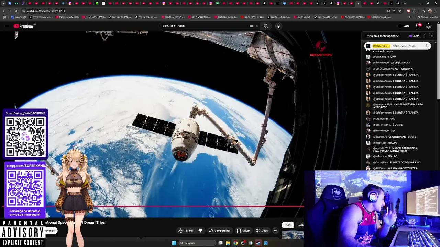440x247 pixels.
Task: Click the Criar create button
Action: point(404,26)
